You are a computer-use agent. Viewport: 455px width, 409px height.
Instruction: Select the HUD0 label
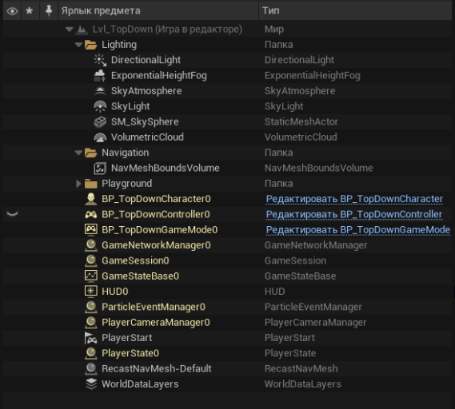click(115, 292)
